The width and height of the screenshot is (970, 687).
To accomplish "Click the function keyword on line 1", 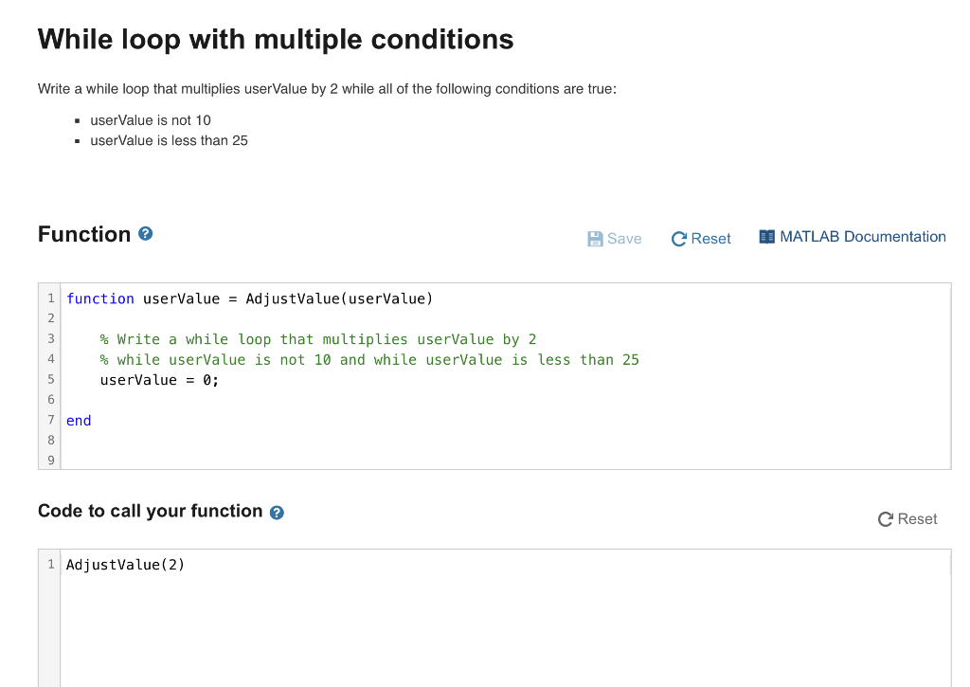I will [x=99, y=298].
